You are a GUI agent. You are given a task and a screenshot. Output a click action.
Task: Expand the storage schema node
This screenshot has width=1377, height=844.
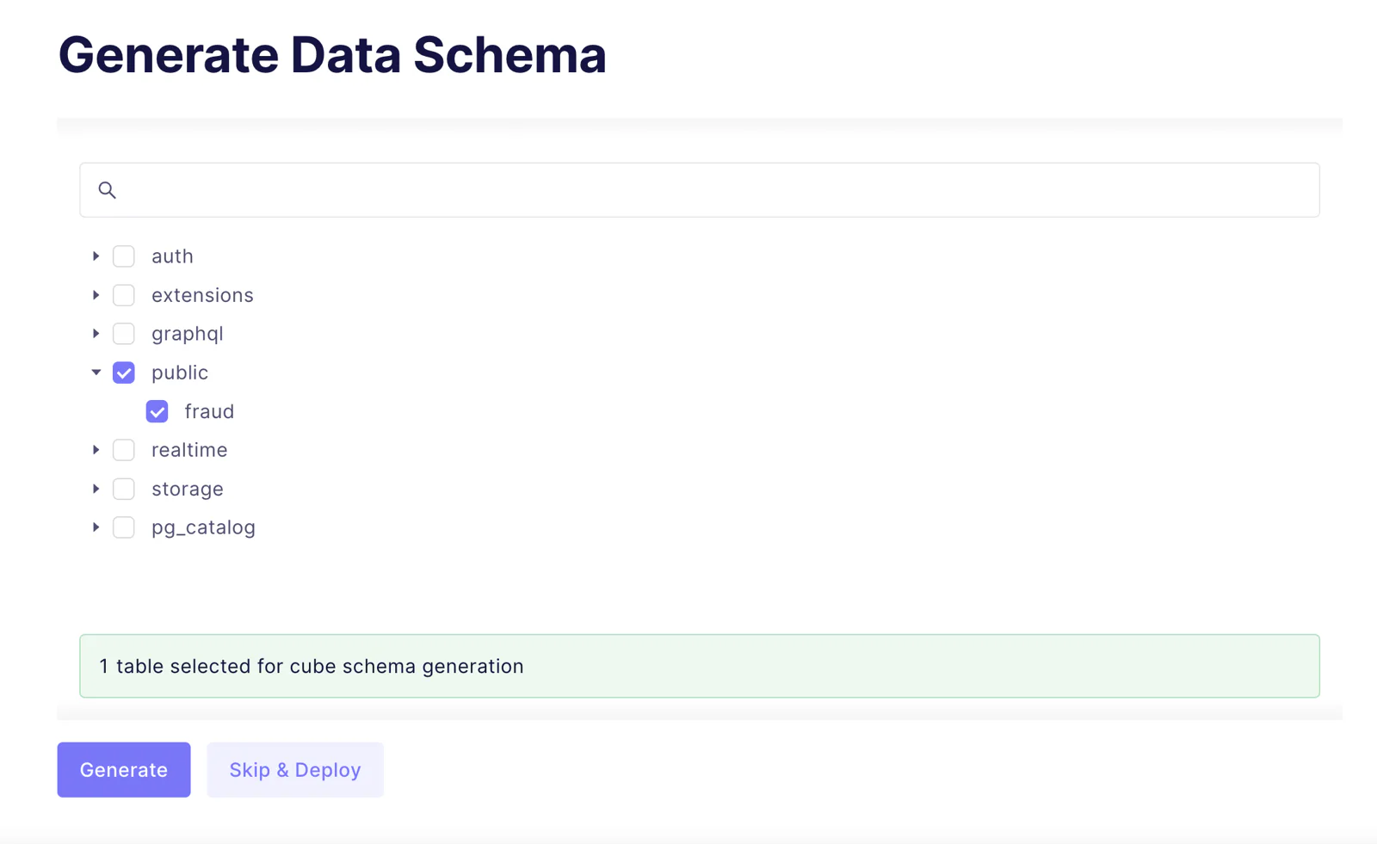[x=96, y=489]
